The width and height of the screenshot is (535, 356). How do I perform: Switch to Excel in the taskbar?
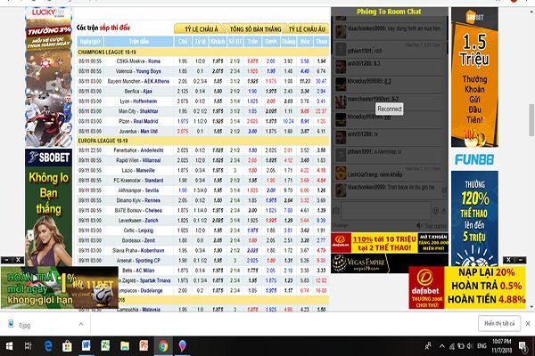pyautogui.click(x=105, y=346)
